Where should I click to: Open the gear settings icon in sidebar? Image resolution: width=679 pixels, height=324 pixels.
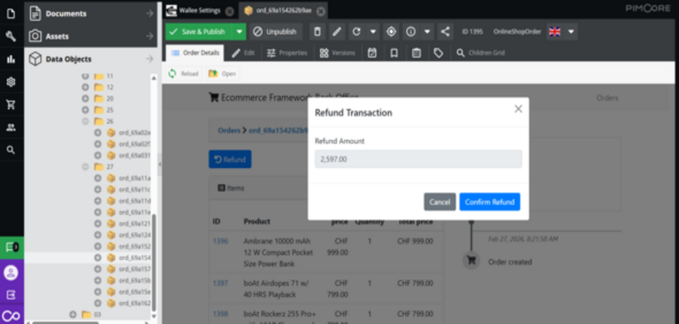[x=11, y=82]
